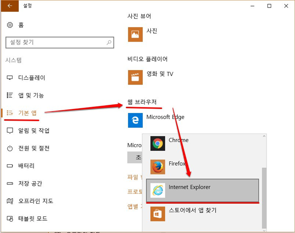This screenshot has height=233, width=295.
Task: Select the 전원 및 절전 power icon
Action: pyautogui.click(x=10, y=148)
